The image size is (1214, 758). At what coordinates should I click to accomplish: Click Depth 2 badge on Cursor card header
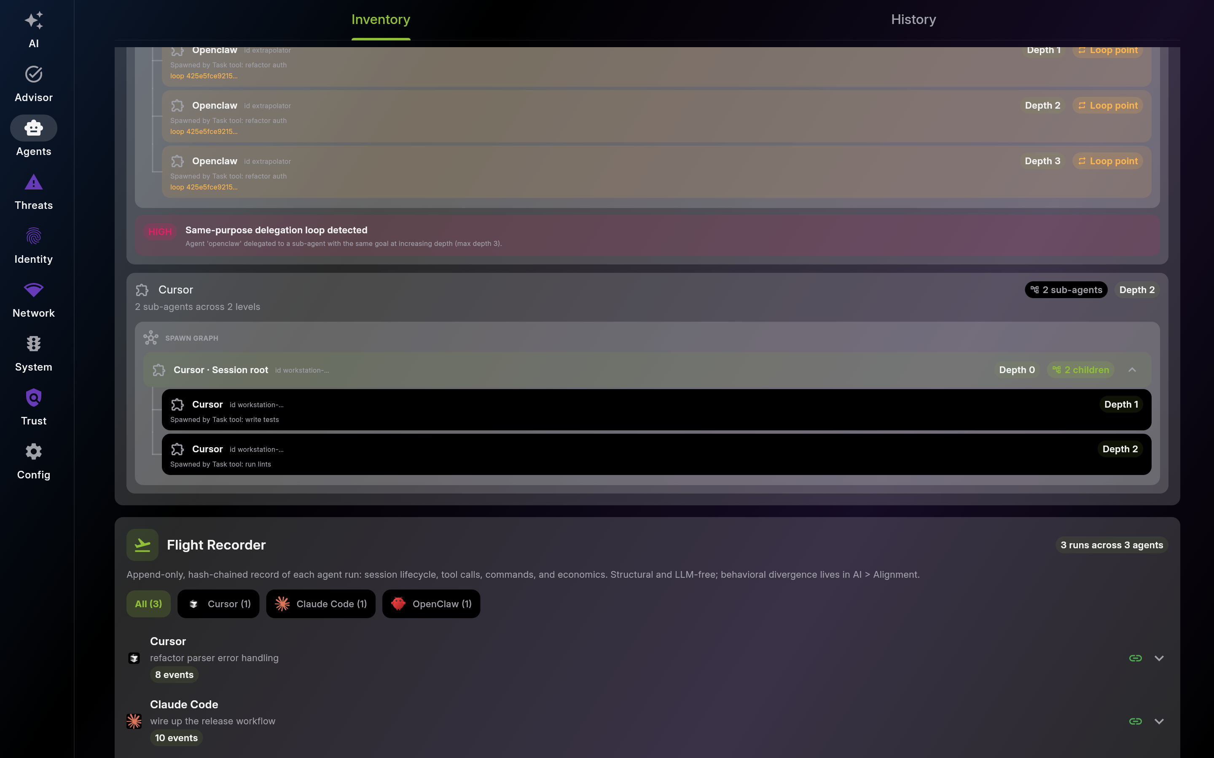[1137, 290]
